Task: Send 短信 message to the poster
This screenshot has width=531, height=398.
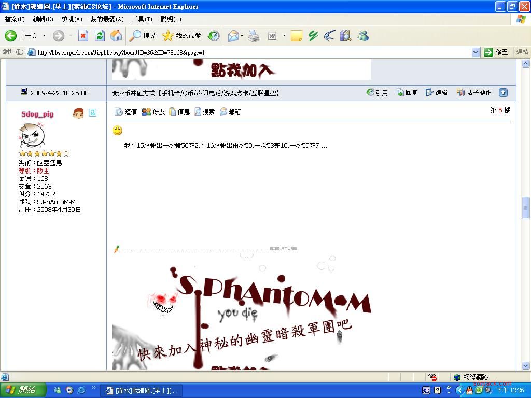Action: (126, 111)
